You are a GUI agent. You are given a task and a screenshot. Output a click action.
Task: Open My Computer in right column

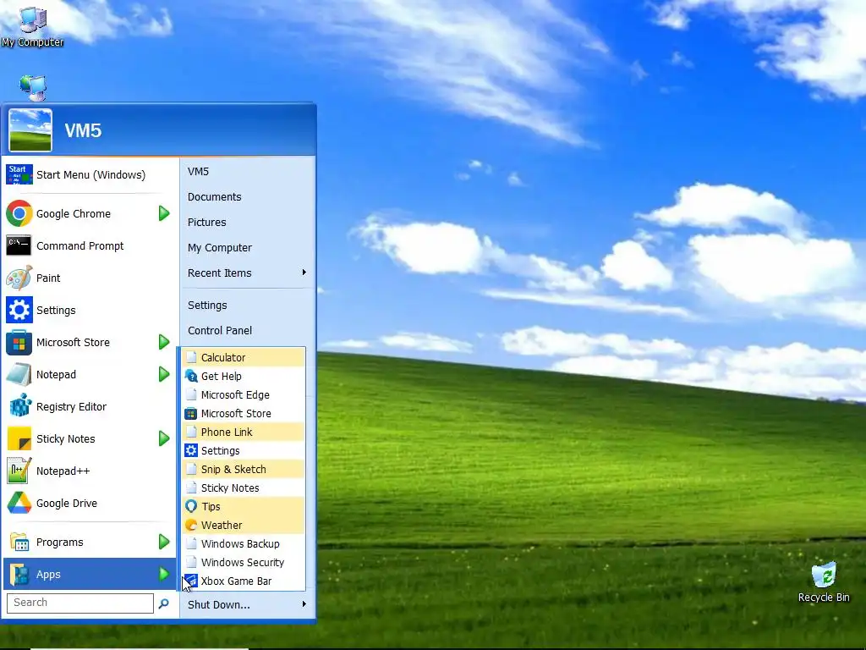coord(220,248)
